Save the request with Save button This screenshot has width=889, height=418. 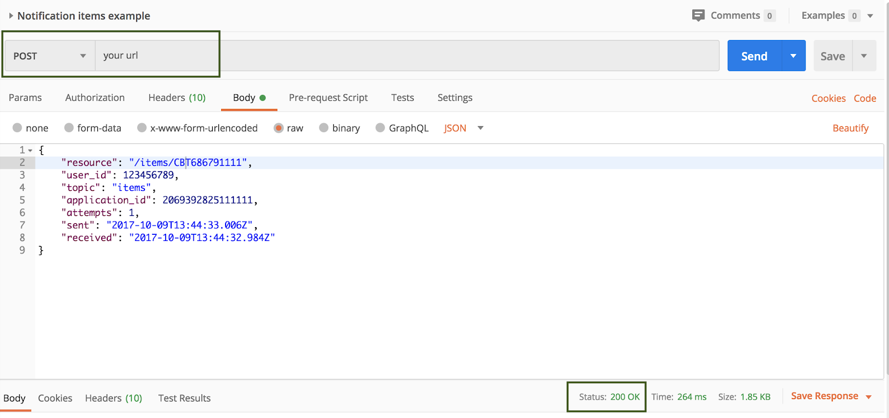point(833,56)
